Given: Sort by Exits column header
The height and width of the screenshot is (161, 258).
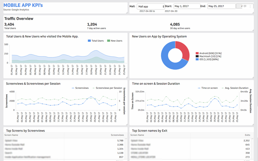Looking at the screenshot, I should [247, 135].
